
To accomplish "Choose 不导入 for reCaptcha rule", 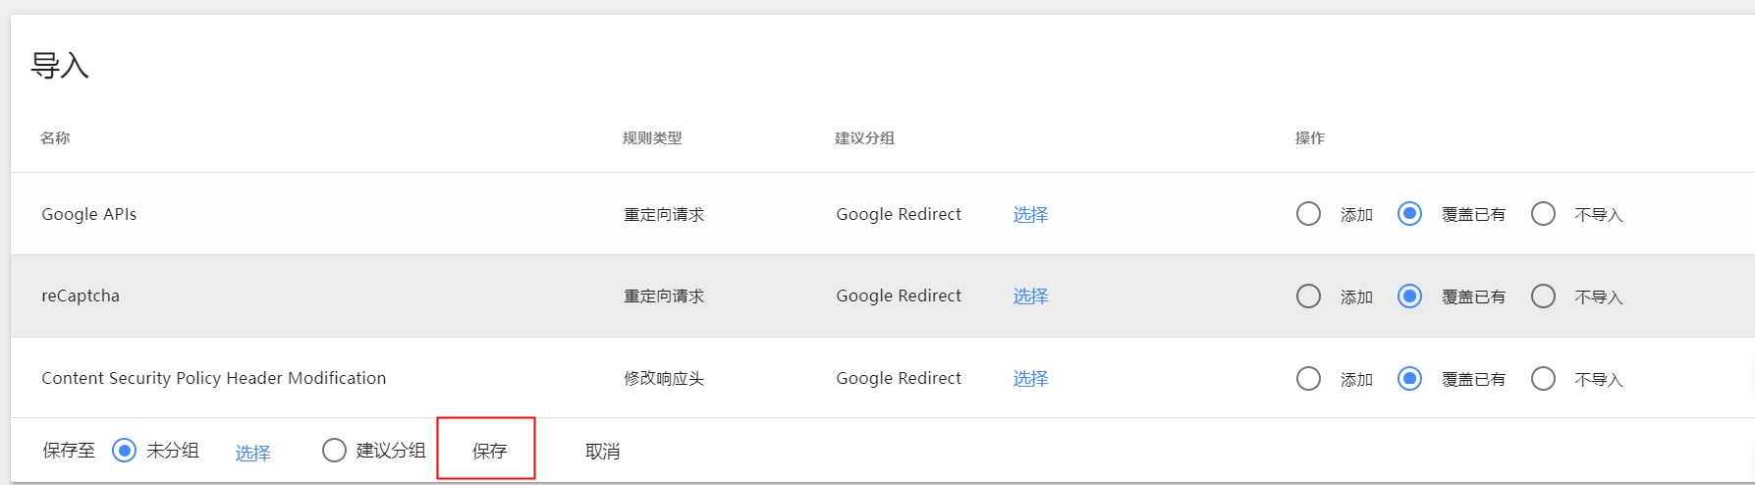I will (1543, 296).
